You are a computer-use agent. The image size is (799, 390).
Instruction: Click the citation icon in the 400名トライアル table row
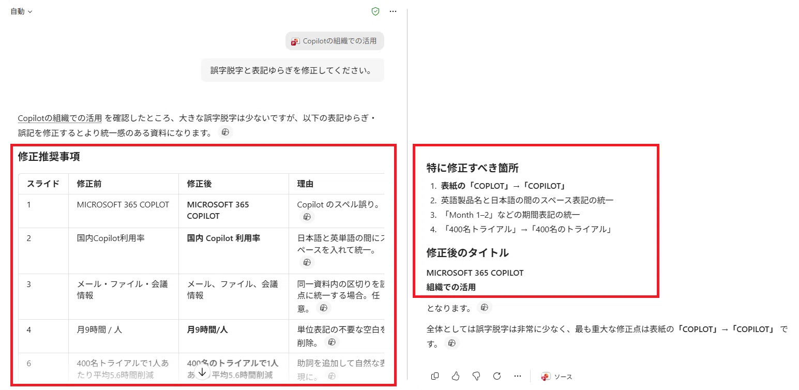tap(332, 376)
